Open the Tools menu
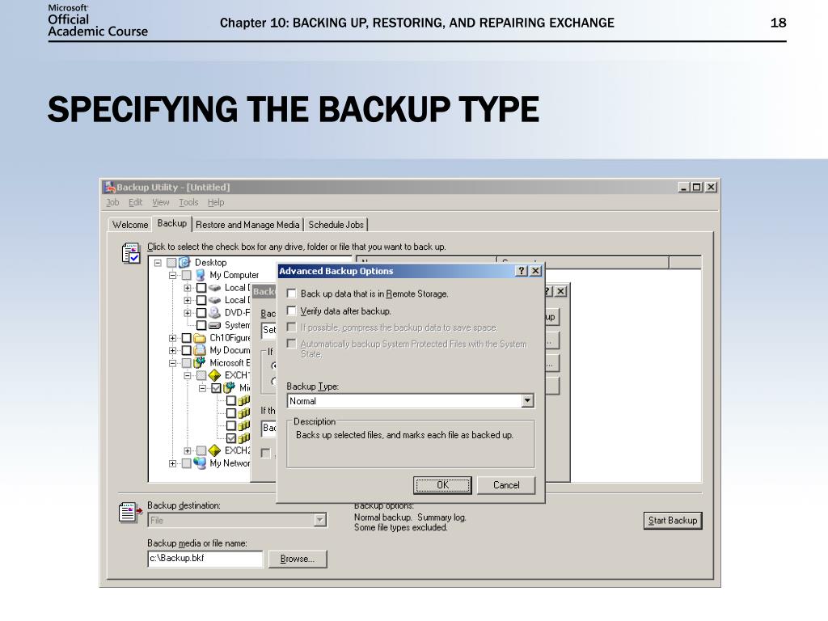Image resolution: width=828 pixels, height=621 pixels. coord(188,202)
